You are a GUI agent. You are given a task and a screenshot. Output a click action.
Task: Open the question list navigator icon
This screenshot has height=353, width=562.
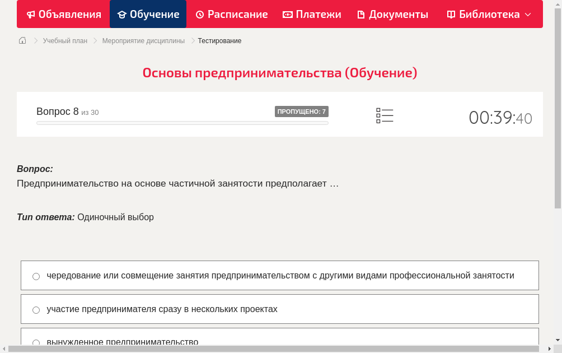tap(385, 115)
